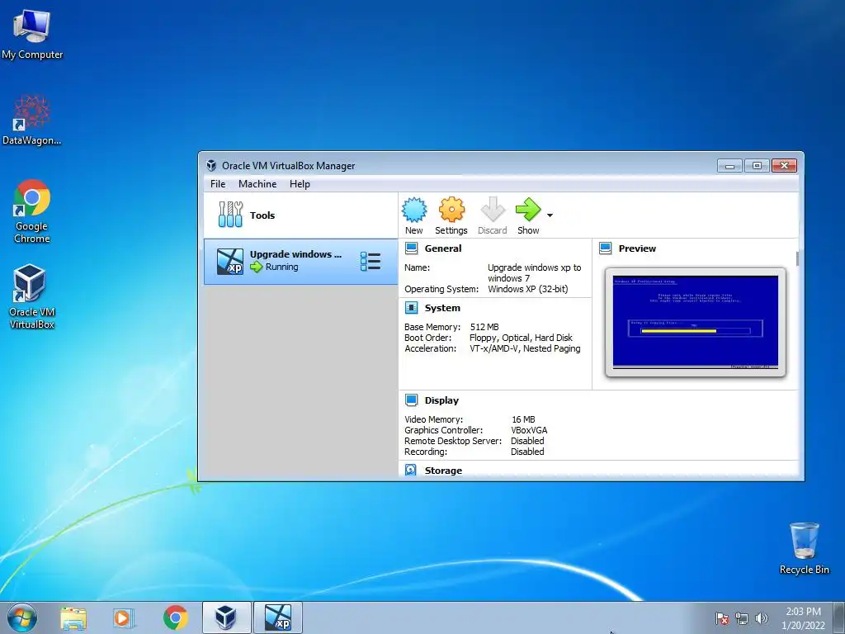This screenshot has width=845, height=634.
Task: Open Windows Explorer from the taskbar
Action: [73, 617]
